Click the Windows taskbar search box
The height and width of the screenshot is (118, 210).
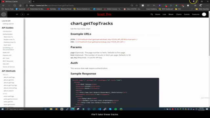click(24, 109)
